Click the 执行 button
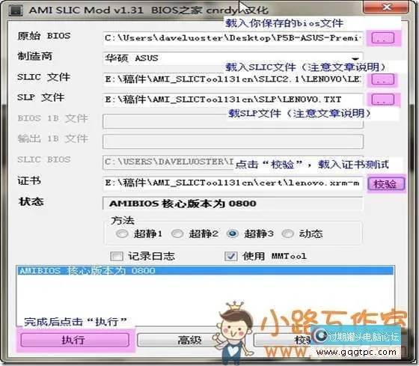Screen dimensions: 419x366 [x=75, y=340]
